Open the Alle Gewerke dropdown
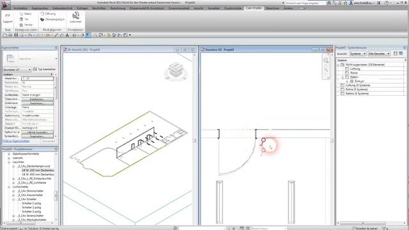 pos(379,54)
